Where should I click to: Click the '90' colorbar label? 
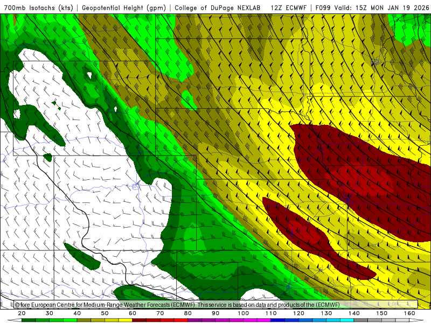(215, 313)
